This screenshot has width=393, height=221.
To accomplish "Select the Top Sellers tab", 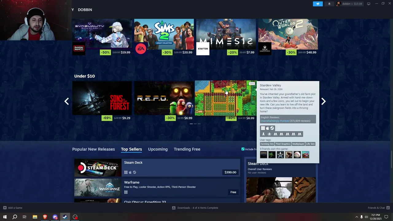I will (x=131, y=149).
